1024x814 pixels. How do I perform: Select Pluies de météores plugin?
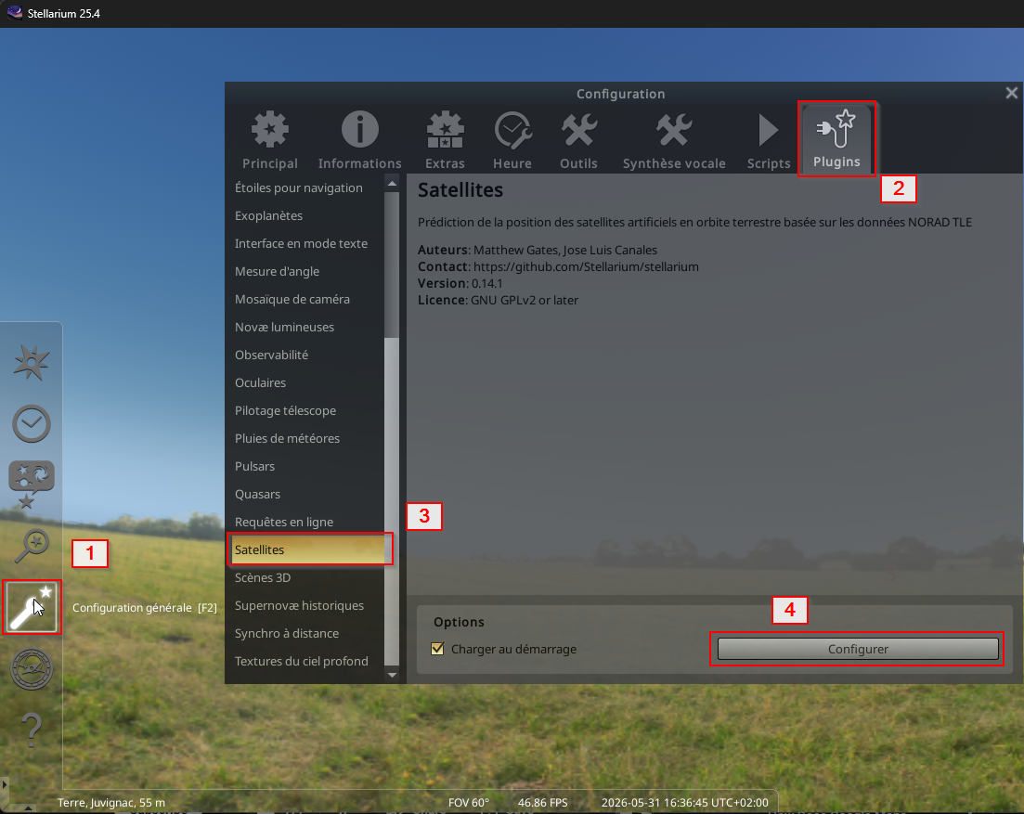pyautogui.click(x=305, y=439)
